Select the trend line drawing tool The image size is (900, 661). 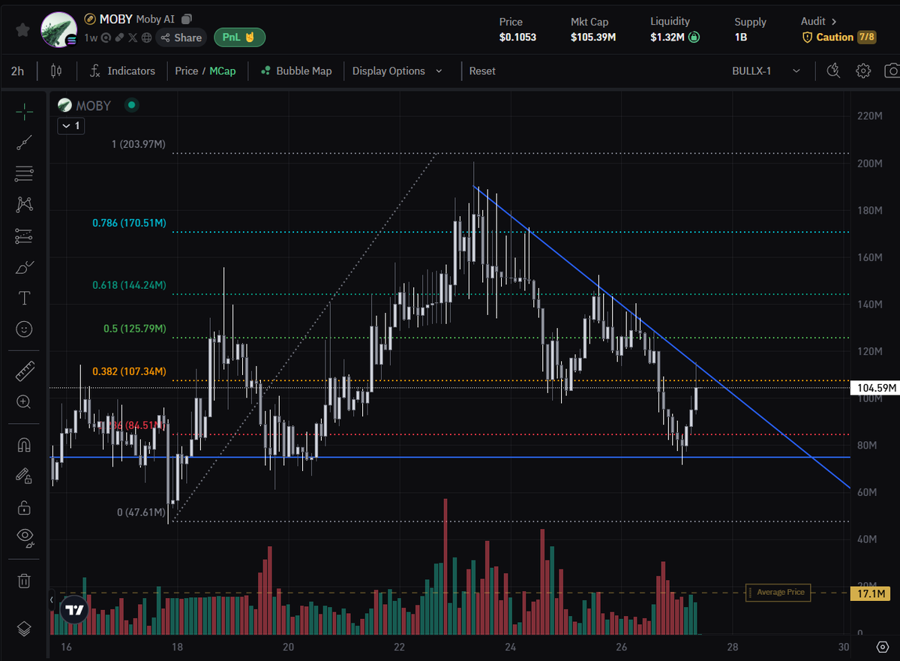(x=24, y=143)
